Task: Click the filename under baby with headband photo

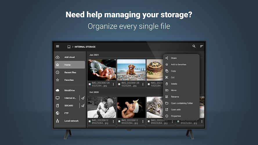Action: click(130, 122)
